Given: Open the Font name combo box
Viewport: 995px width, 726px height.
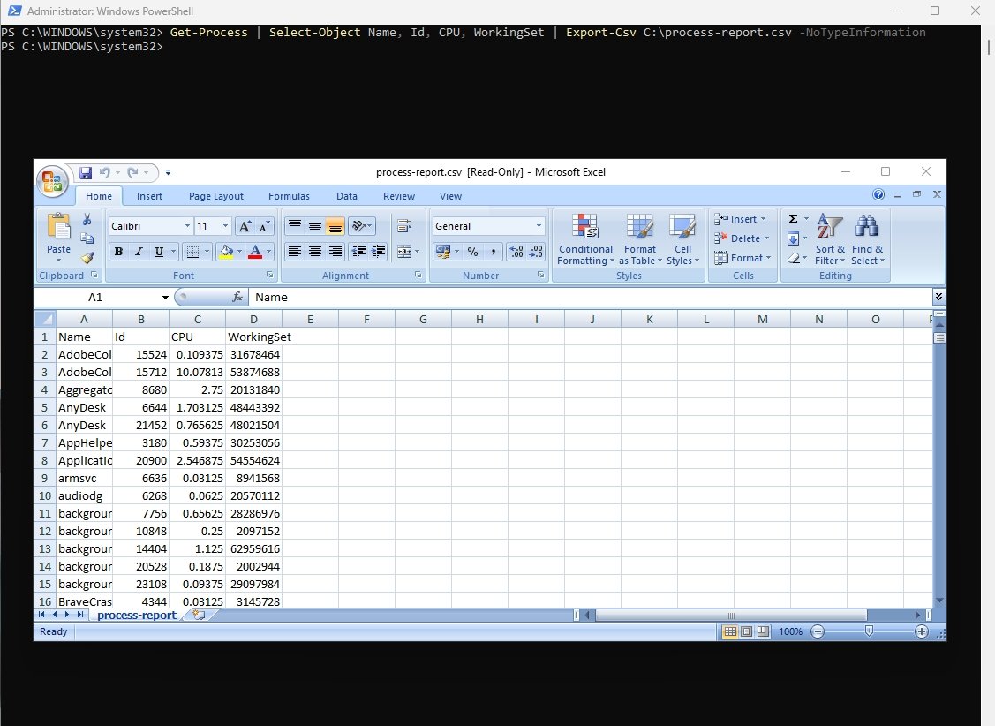Looking at the screenshot, I should [150, 226].
